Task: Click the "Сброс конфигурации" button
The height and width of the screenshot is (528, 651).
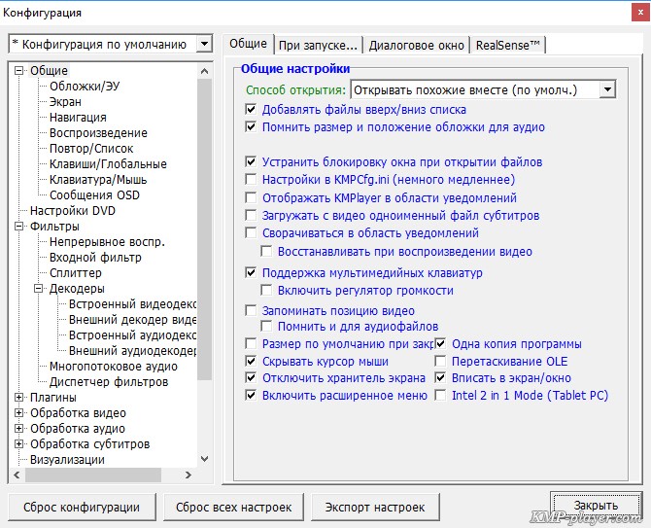Action: pos(82,508)
